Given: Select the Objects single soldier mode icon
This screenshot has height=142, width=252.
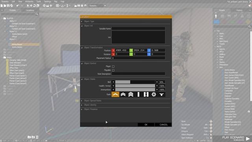Looking at the screenshot, I should [216, 16].
